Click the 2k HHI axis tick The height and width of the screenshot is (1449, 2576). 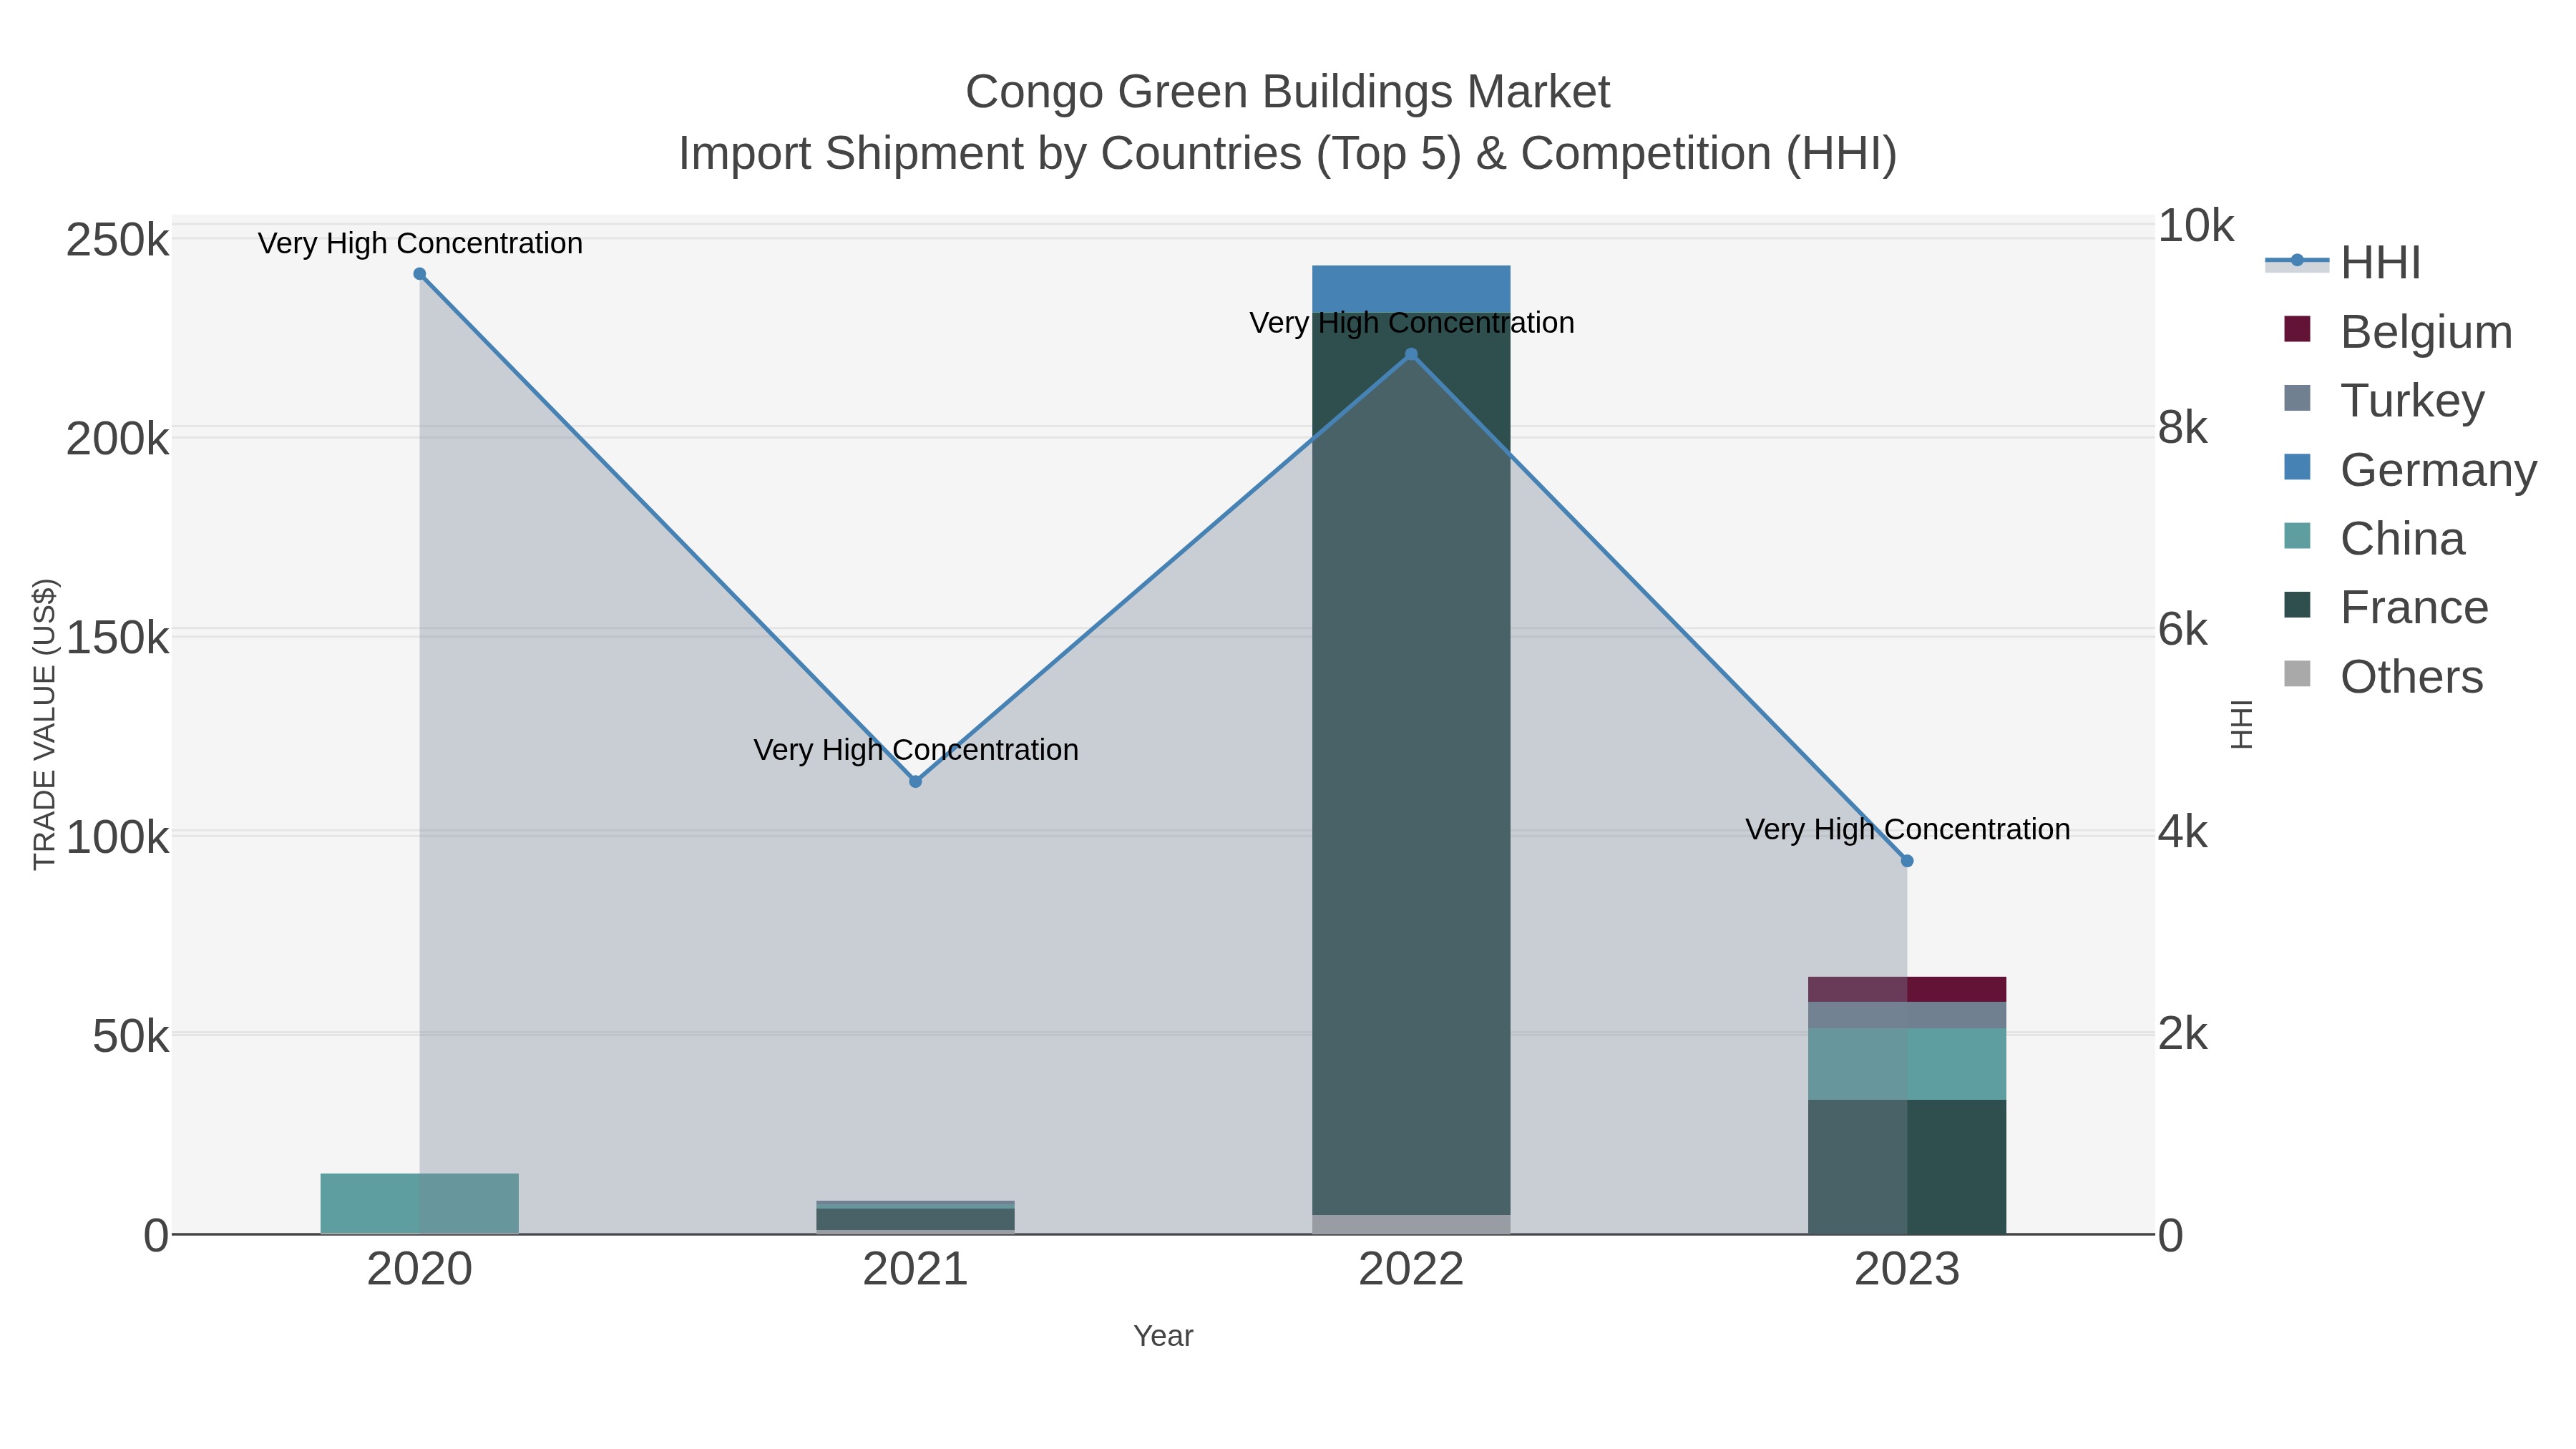coord(2183,1034)
